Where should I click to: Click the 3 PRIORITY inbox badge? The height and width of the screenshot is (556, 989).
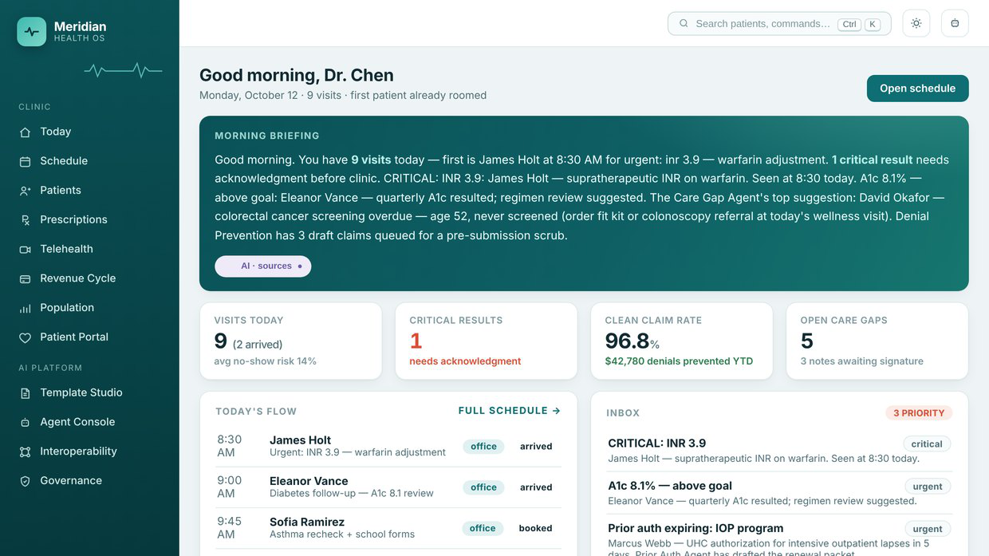[919, 413]
